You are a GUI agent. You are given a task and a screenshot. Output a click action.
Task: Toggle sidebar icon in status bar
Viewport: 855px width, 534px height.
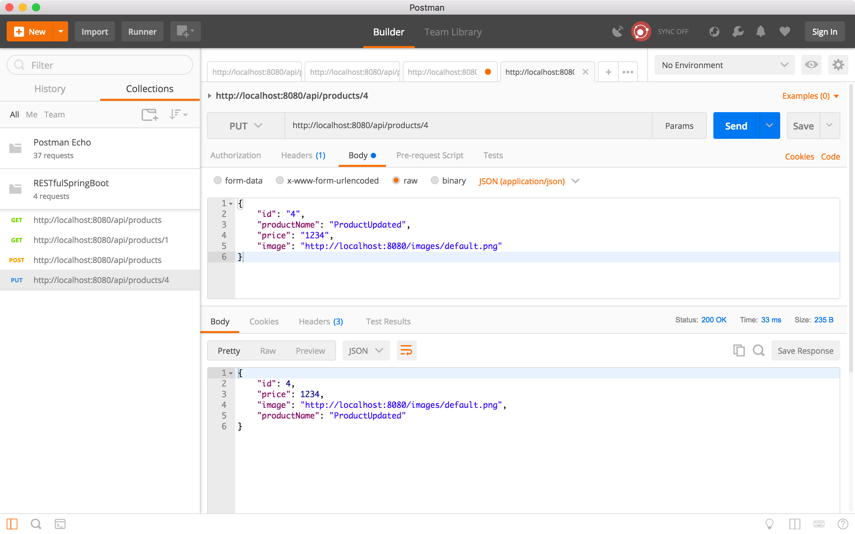[x=12, y=524]
